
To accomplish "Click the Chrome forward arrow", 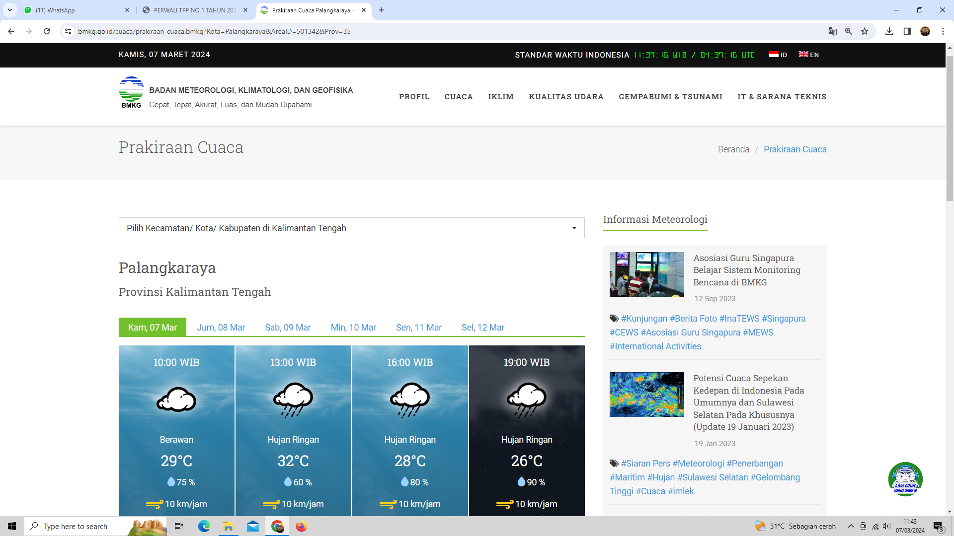I will click(x=29, y=31).
